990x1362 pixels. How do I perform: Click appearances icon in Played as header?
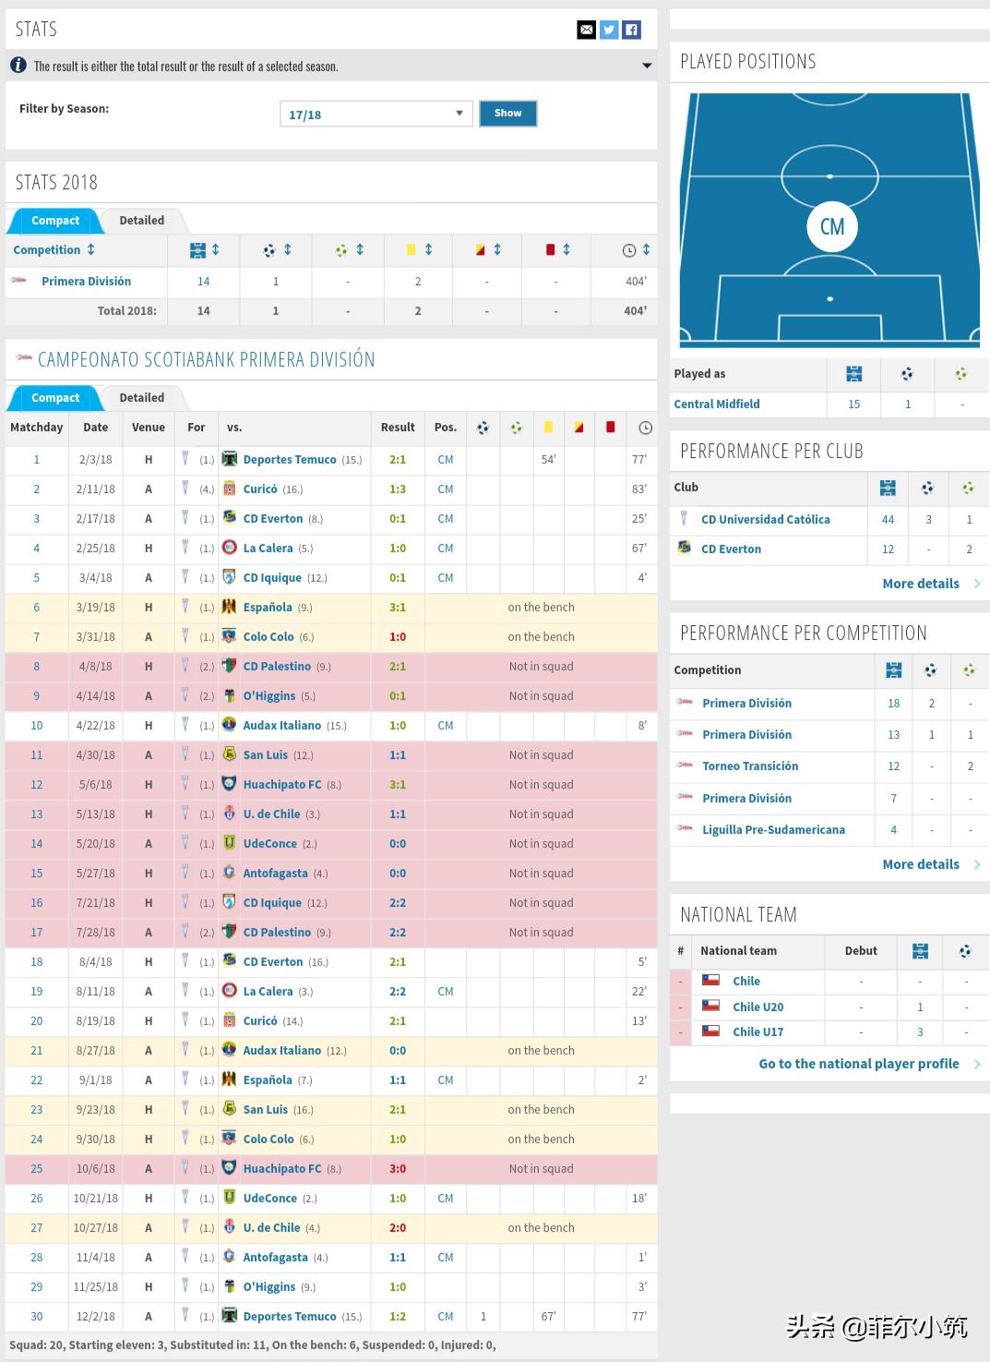(x=854, y=374)
